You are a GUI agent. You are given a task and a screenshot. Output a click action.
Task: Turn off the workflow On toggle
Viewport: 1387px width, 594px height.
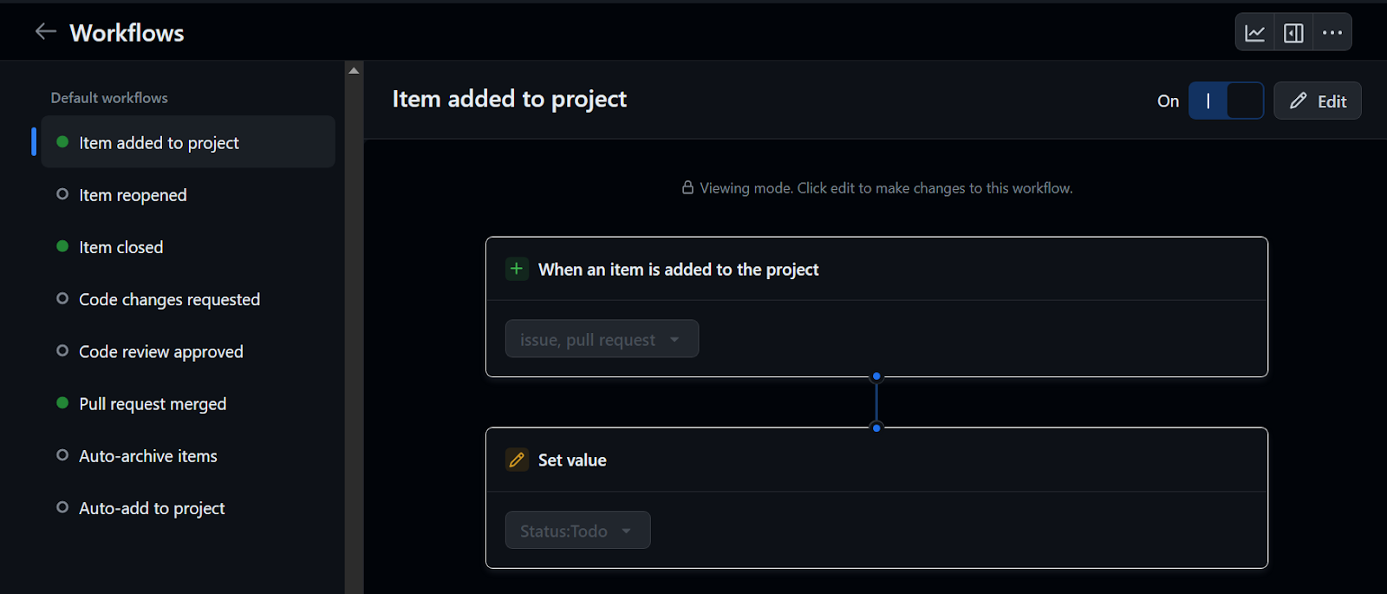click(1226, 101)
